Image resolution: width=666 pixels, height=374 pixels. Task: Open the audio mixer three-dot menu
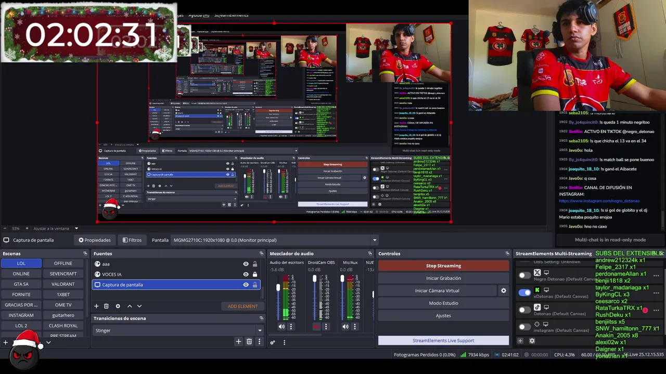[284, 342]
